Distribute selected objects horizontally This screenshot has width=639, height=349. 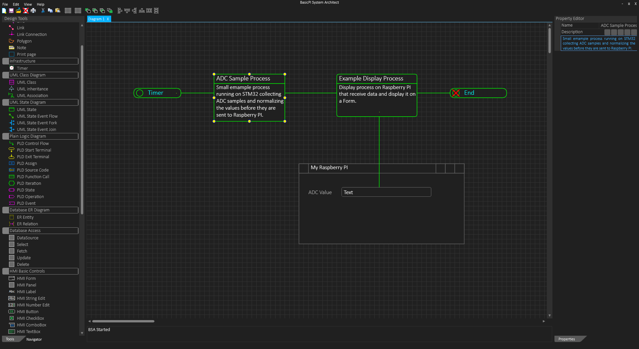(149, 11)
